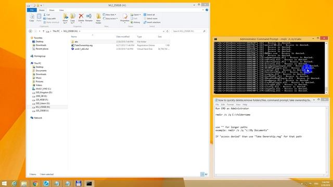Image resolution: width=333 pixels, height=187 pixels.
Task: Click the Name column header
Action: coord(74,37)
